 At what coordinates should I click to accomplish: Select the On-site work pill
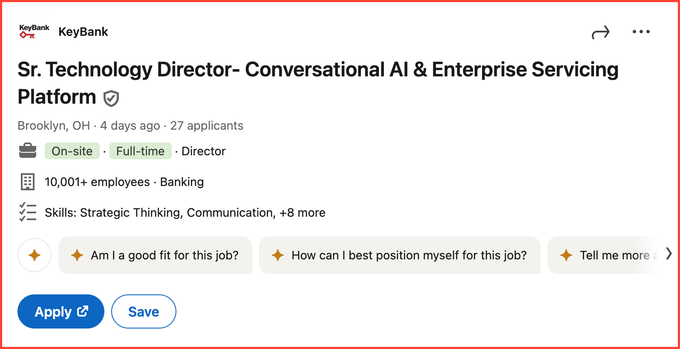[x=72, y=151]
